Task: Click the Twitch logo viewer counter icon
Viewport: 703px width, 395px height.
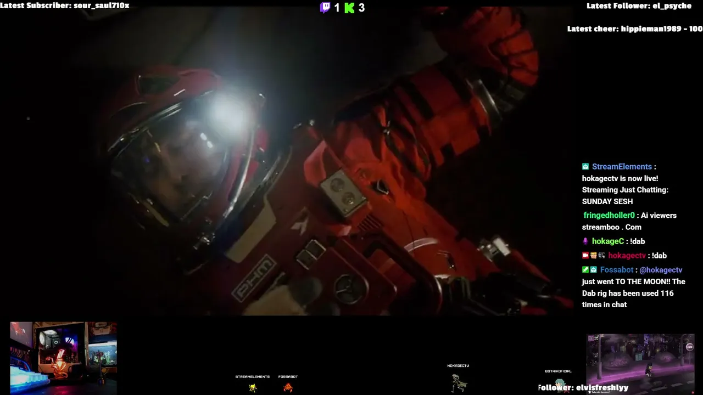Action: click(x=325, y=8)
